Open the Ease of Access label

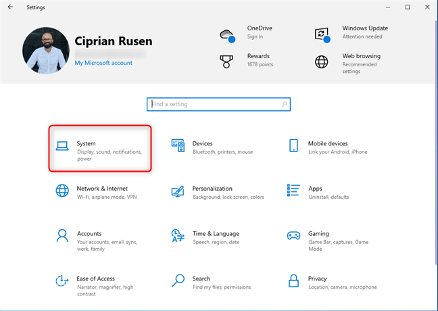click(95, 279)
